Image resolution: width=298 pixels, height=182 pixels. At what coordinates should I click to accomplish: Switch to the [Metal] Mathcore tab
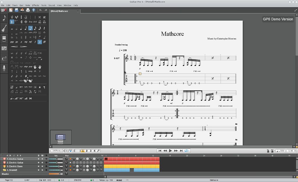tap(59, 11)
